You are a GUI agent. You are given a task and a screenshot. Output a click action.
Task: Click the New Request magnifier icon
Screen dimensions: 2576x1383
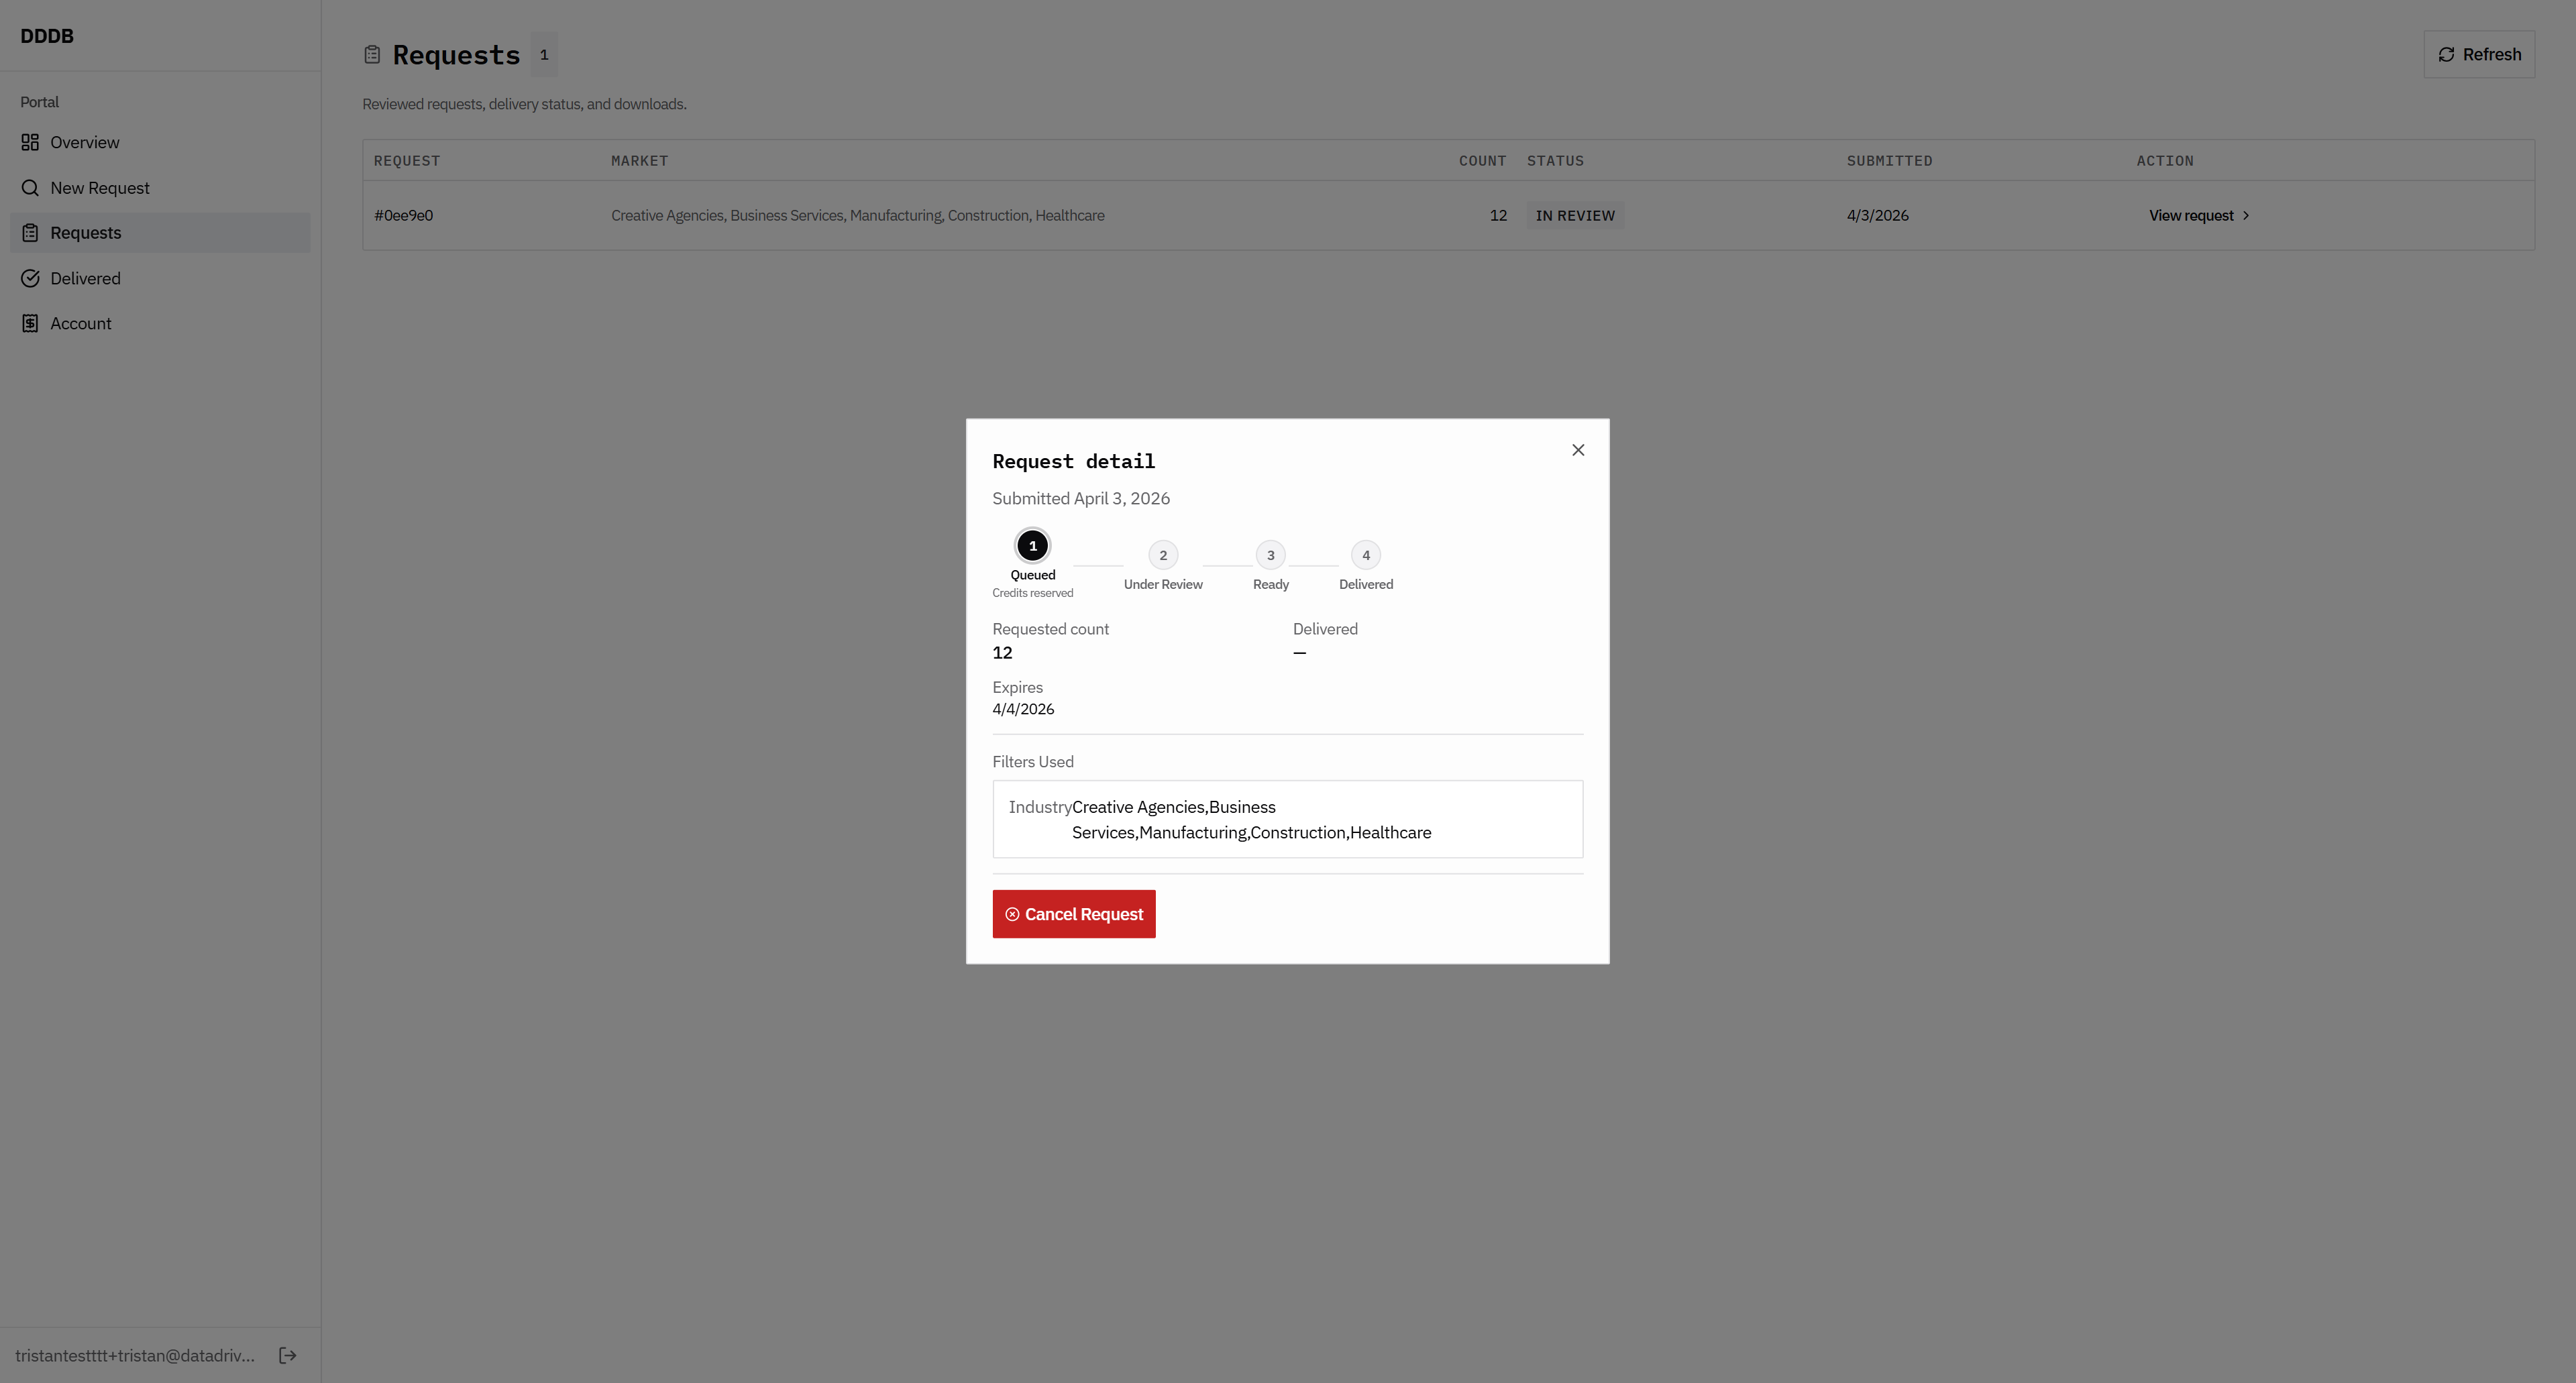[x=30, y=188]
